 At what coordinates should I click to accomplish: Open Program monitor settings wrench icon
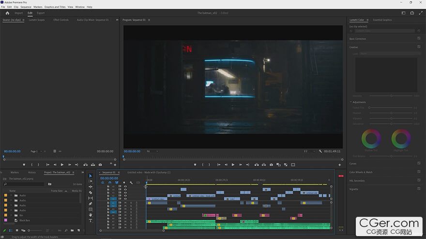320,151
